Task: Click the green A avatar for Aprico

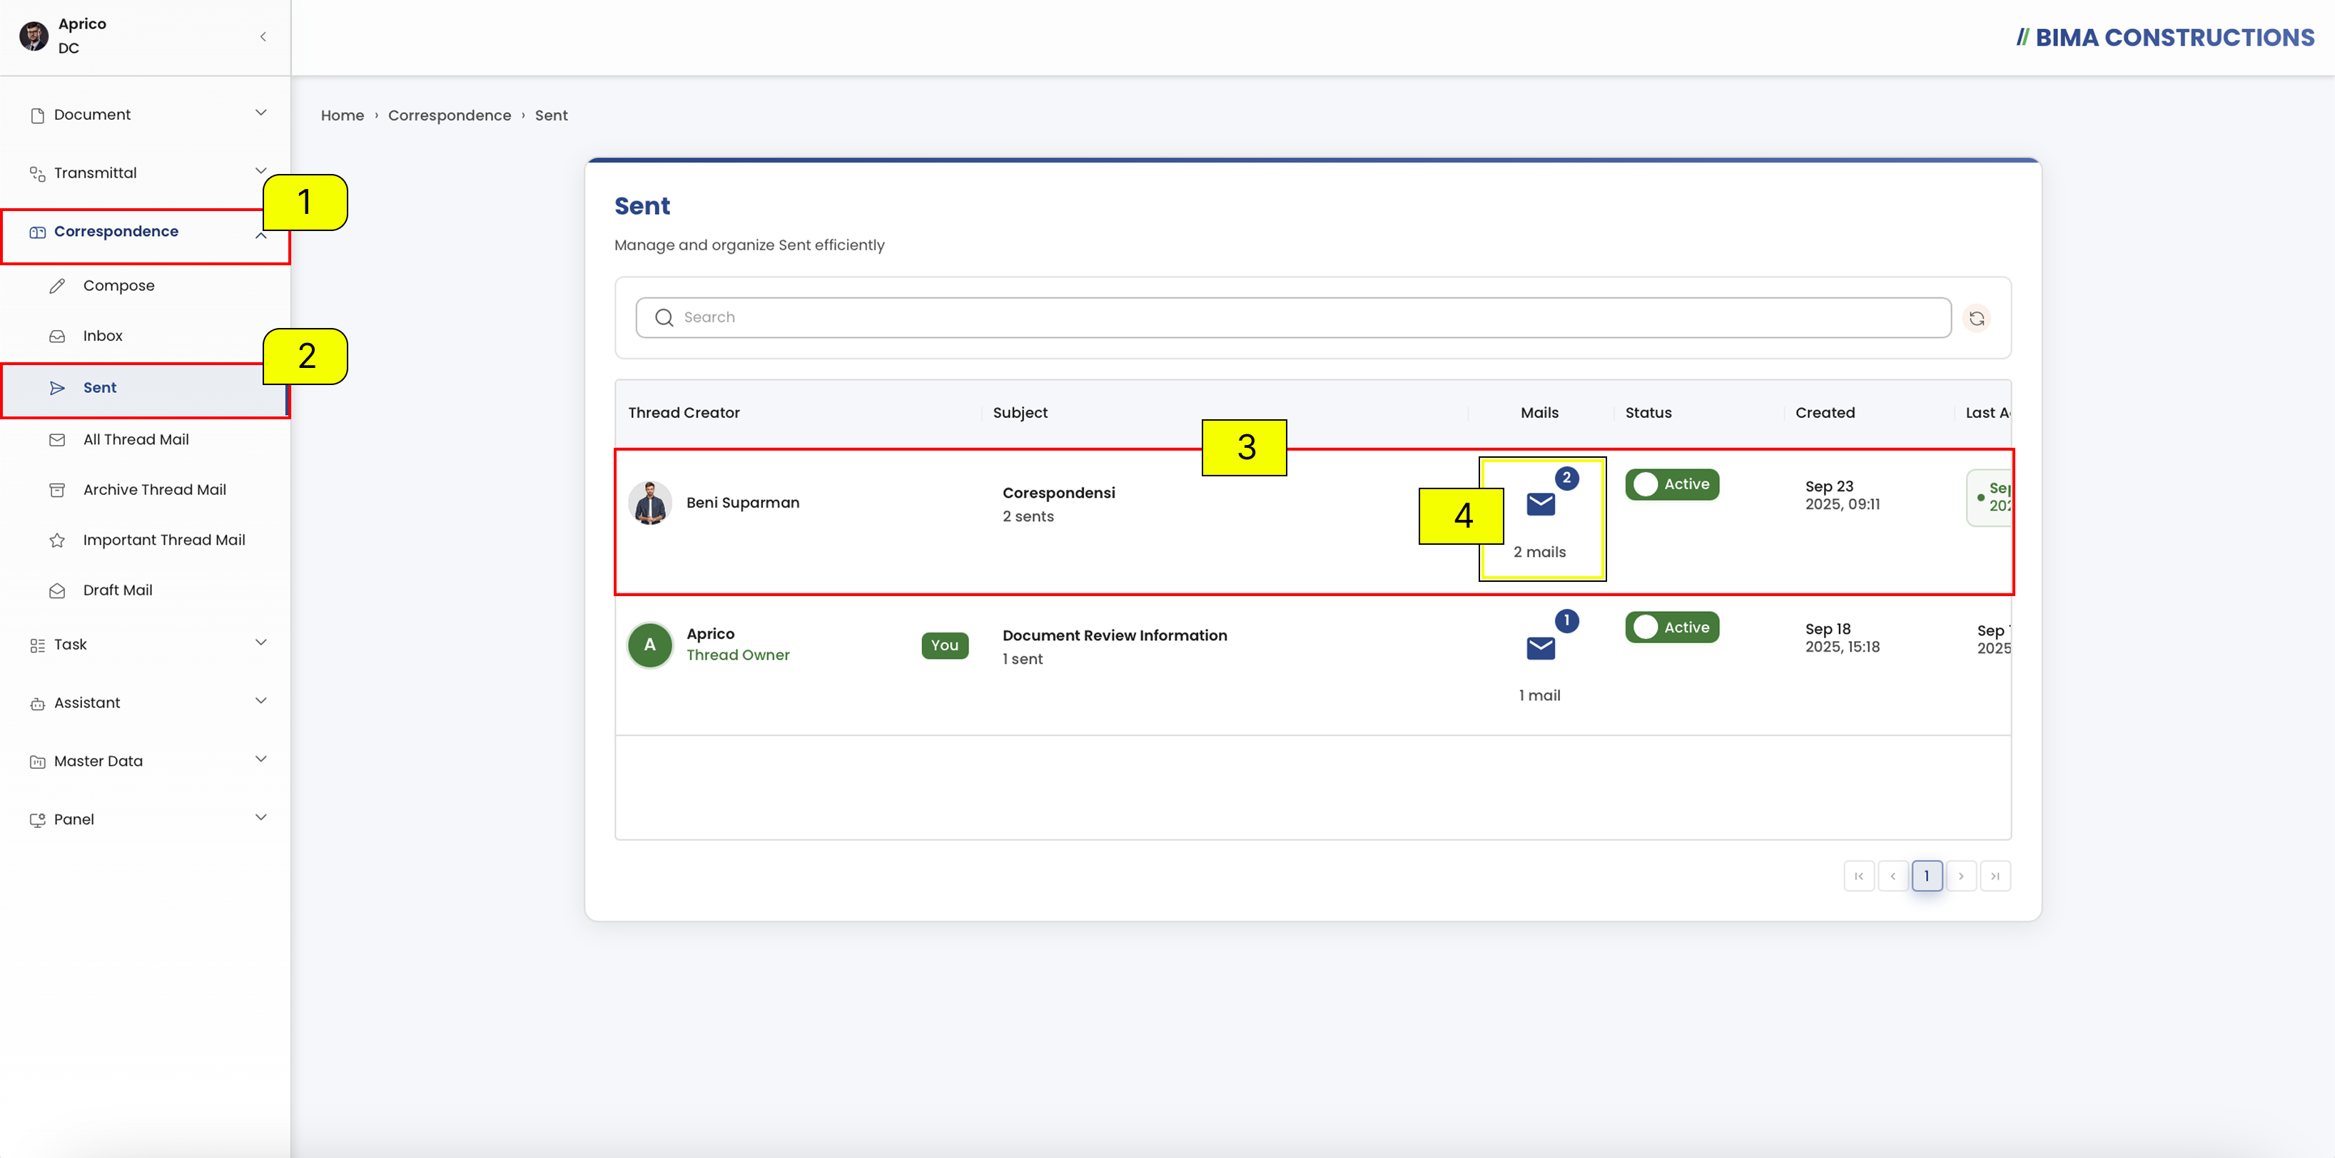Action: (x=650, y=645)
